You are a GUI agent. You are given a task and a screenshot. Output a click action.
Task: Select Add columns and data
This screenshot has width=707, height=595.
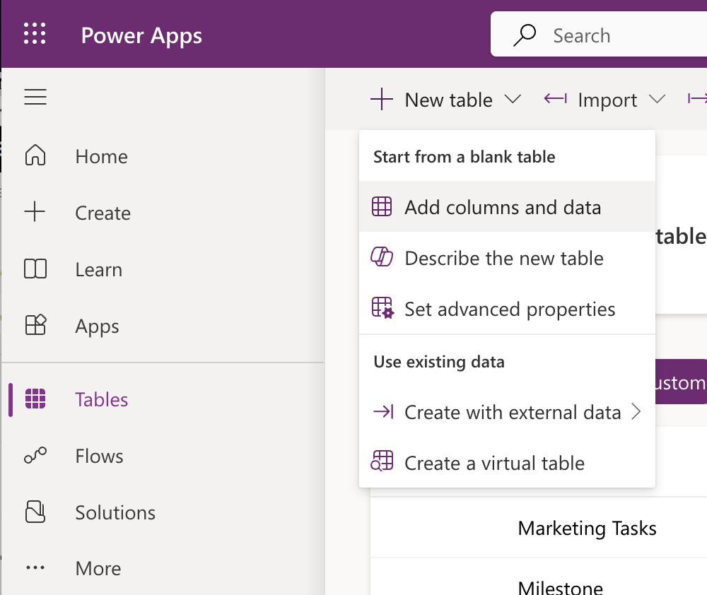503,207
